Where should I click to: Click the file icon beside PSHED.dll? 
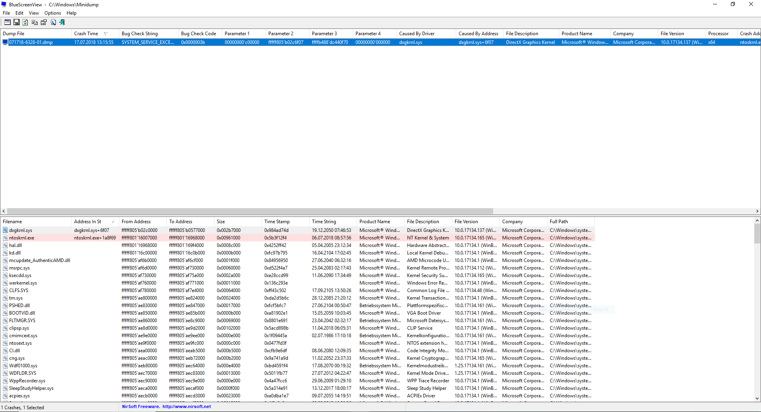[6, 306]
